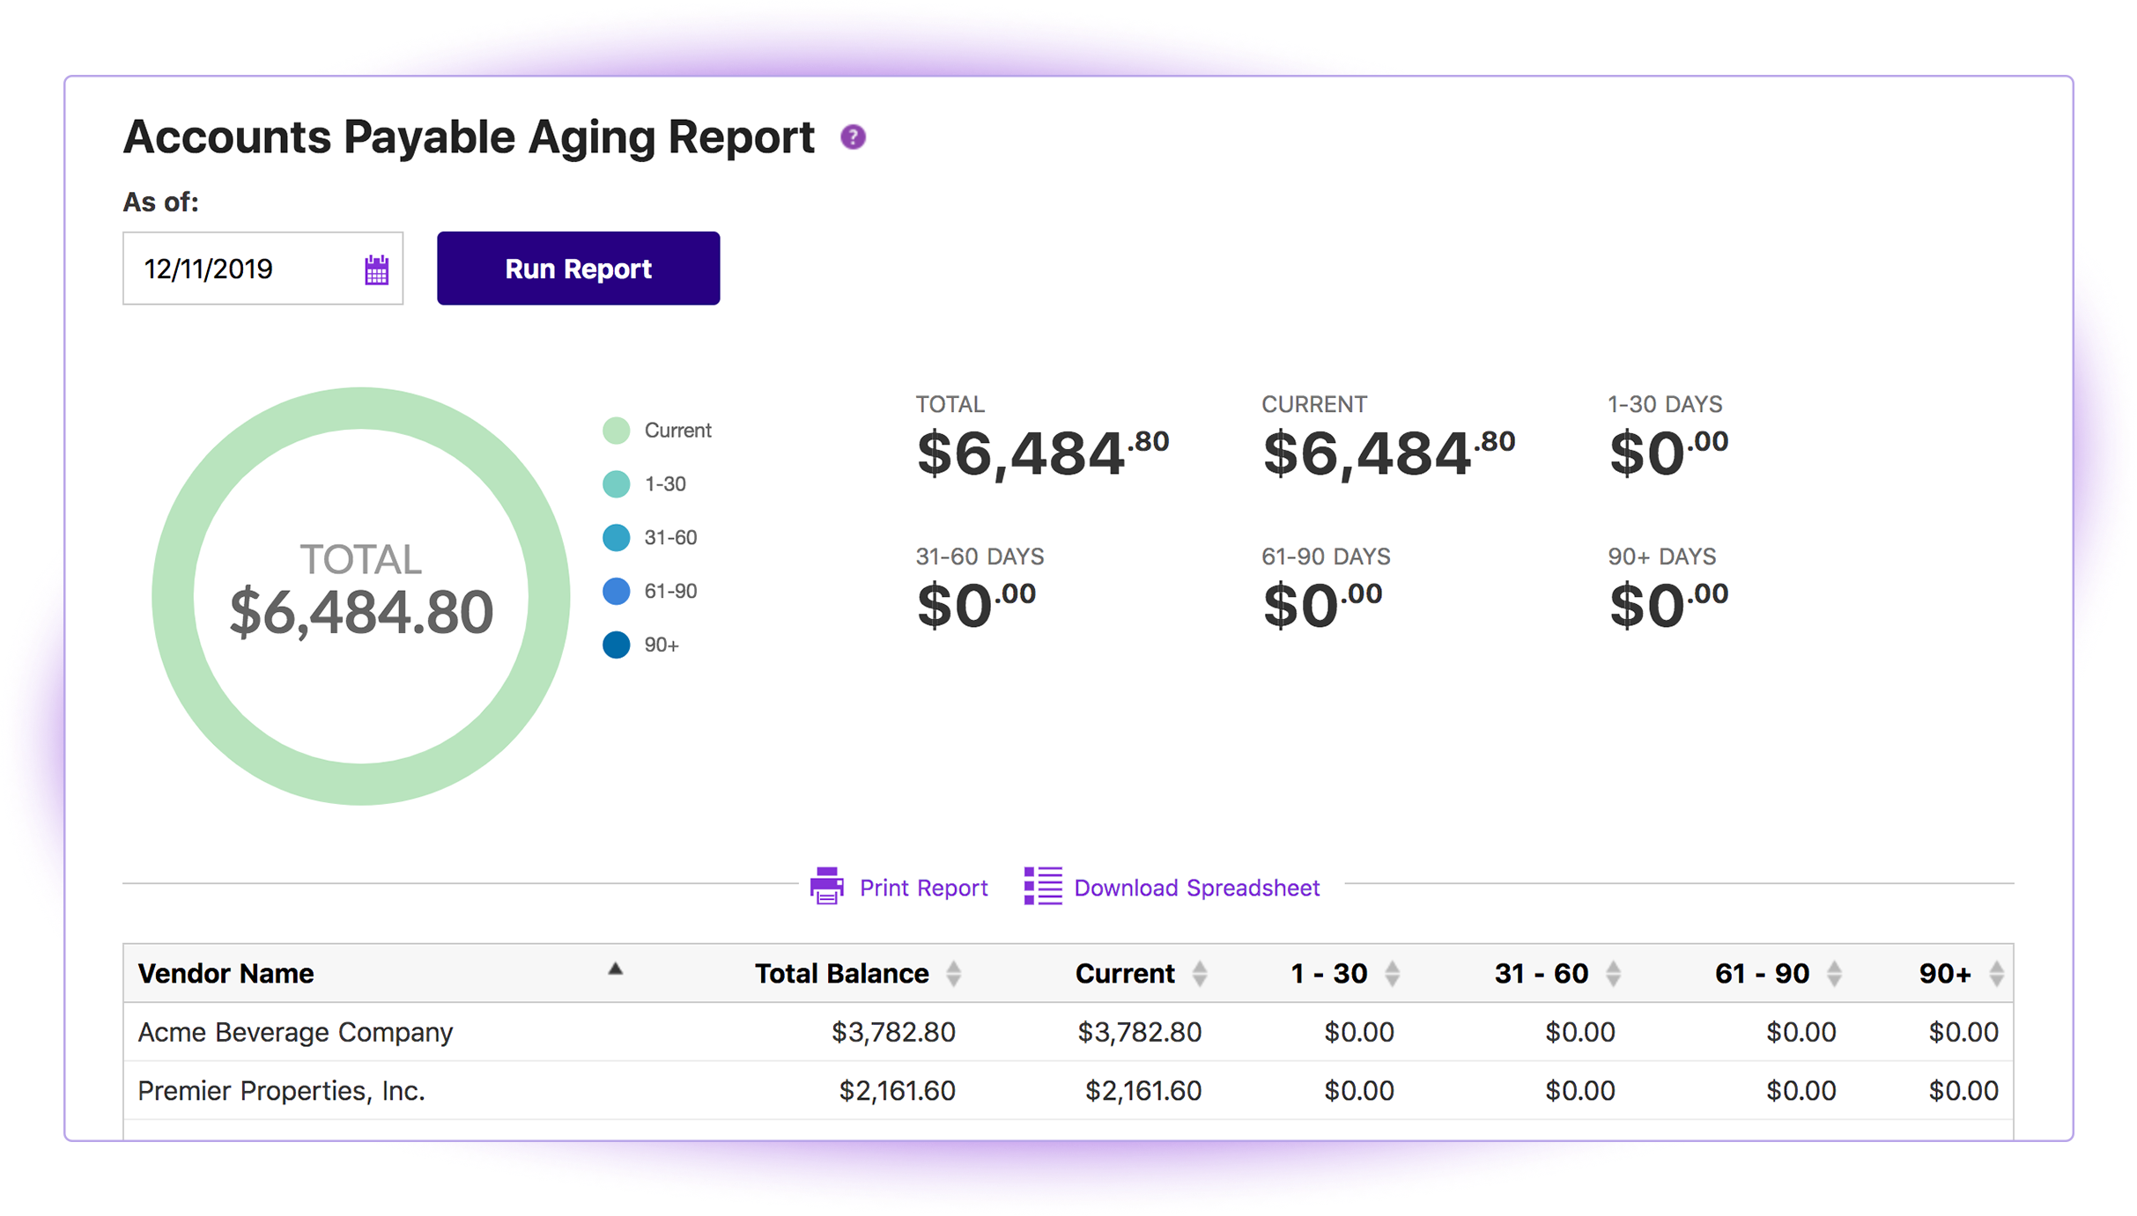This screenshot has width=2137, height=1216.
Task: Sort by 61 - 90 column arrows
Action: tap(1834, 974)
